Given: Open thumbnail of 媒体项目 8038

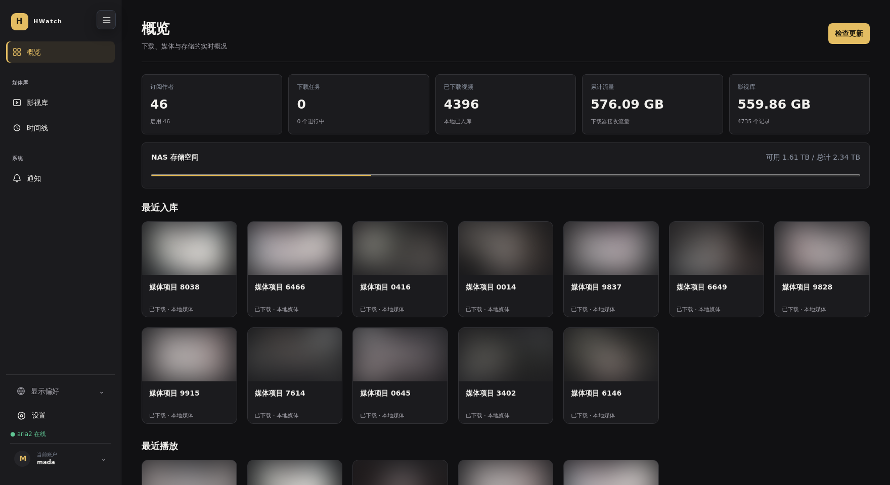Looking at the screenshot, I should pos(189,248).
